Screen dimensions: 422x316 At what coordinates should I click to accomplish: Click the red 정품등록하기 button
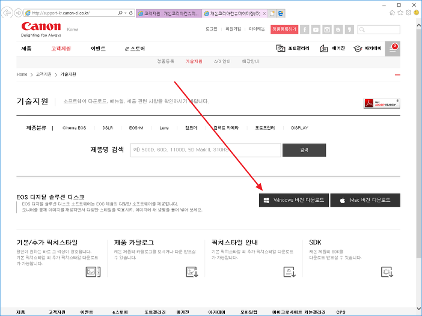click(284, 29)
